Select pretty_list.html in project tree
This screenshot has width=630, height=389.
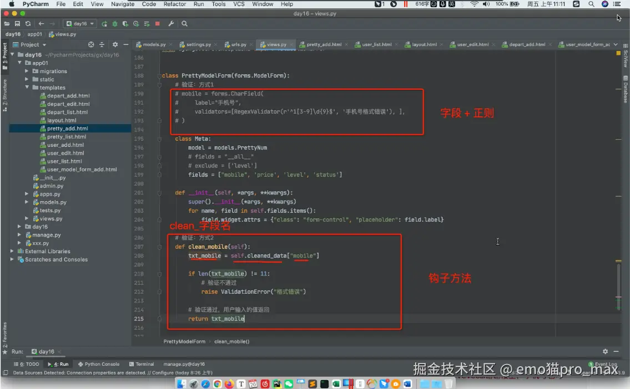pos(67,137)
